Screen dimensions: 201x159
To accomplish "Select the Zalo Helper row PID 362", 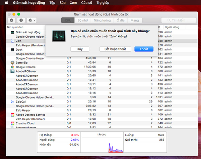I will (x=102, y=110).
